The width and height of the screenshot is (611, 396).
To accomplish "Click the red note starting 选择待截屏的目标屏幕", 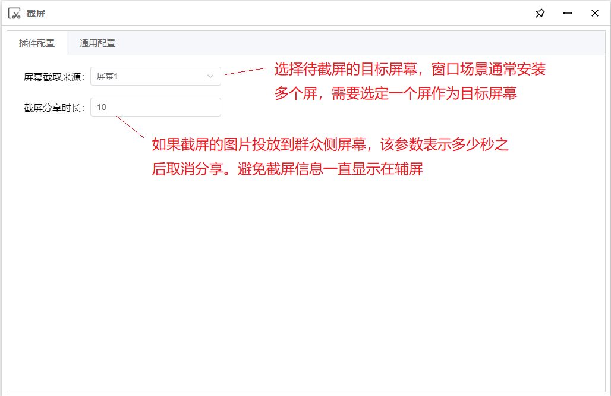I will click(x=410, y=70).
